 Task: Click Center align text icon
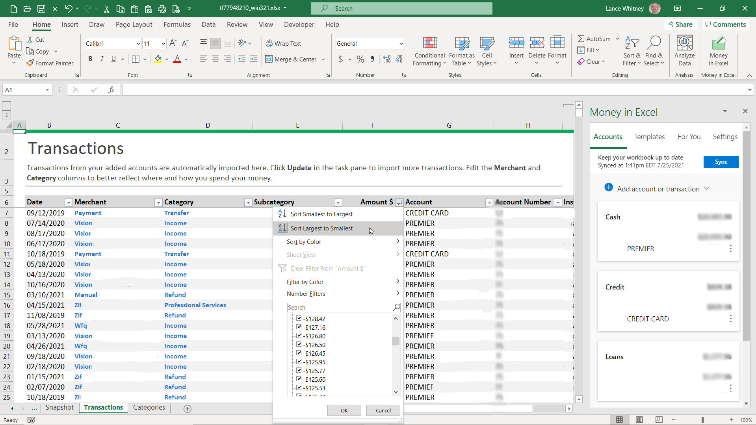(215, 59)
